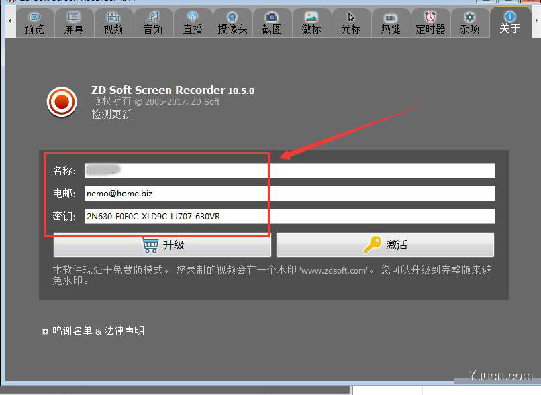Select the 杂项 (Misc) settings icon

[470, 21]
